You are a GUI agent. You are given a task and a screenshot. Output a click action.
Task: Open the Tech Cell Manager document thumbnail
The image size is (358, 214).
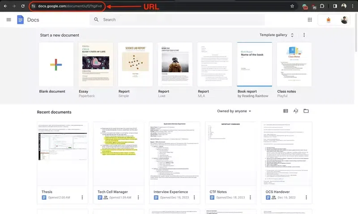(x=119, y=154)
